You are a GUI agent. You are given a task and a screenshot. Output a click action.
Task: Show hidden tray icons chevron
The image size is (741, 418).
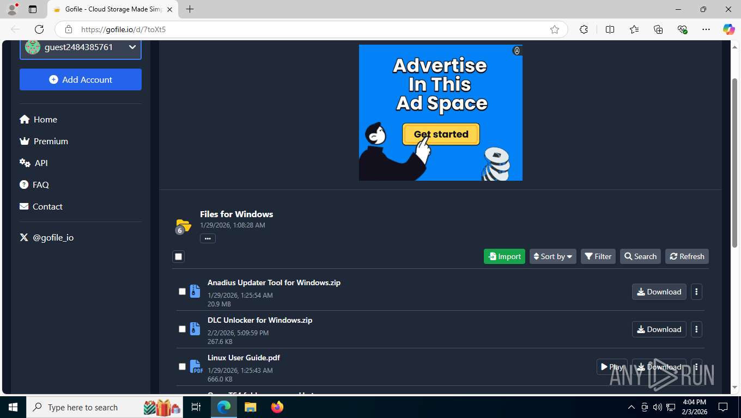631,407
